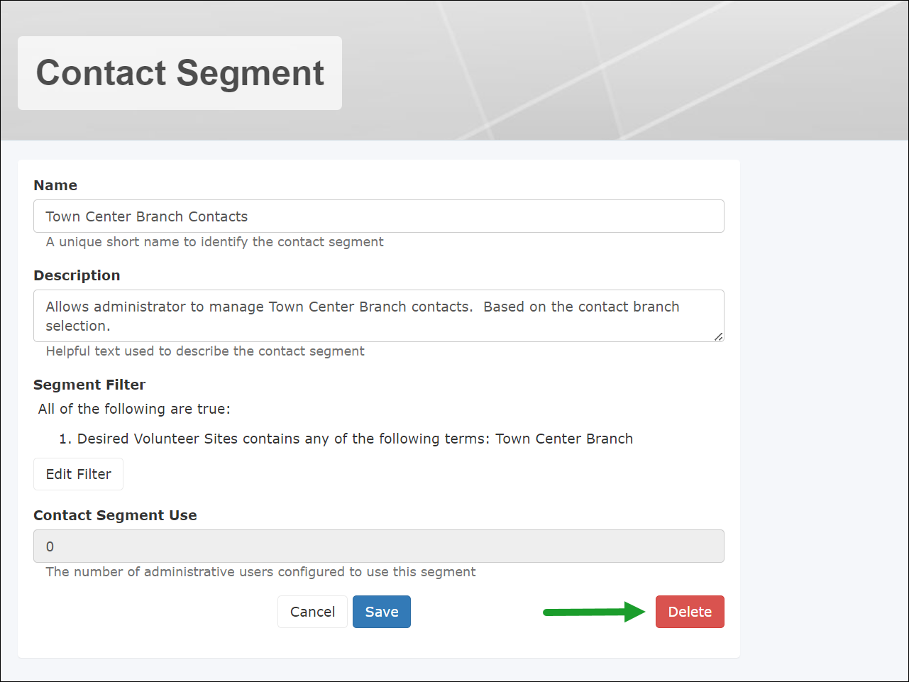Click the 'Segment Filter' heading
The height and width of the screenshot is (682, 909).
pyautogui.click(x=89, y=384)
